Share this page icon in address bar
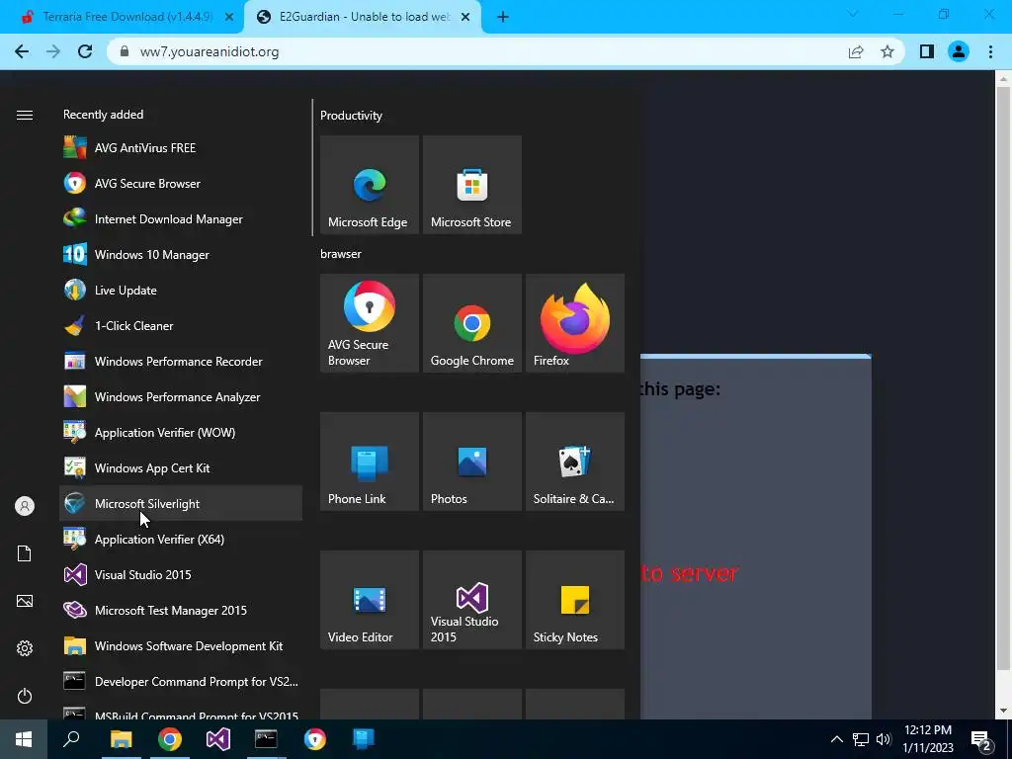Image resolution: width=1012 pixels, height=759 pixels. click(x=856, y=51)
